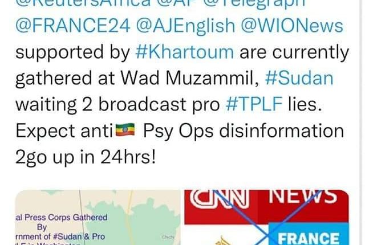Image resolution: width=365 pixels, height=245 pixels.
Task: Open the @FRANCE24 mention
Action: click(73, 26)
